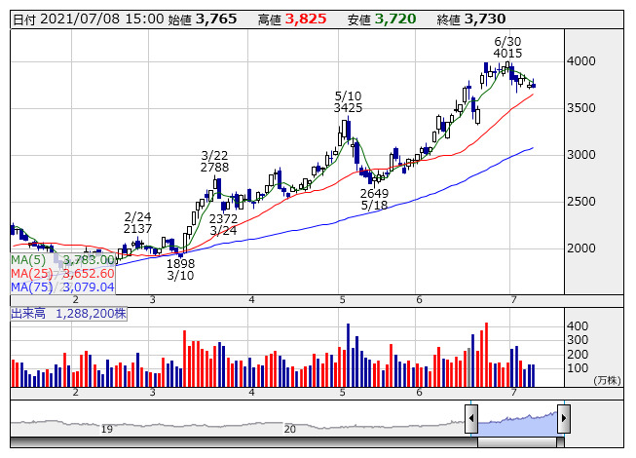The image size is (636, 458).
Task: Click the 始値 3,765 opening price
Action: click(x=202, y=19)
